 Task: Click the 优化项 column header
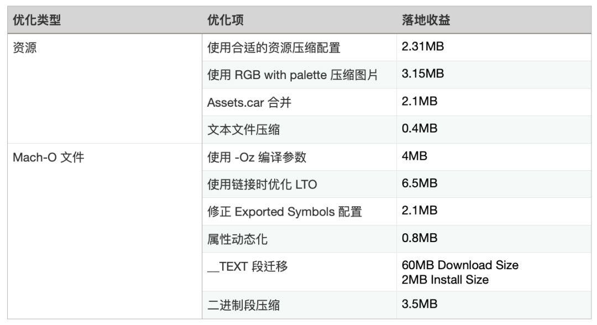tap(226, 20)
